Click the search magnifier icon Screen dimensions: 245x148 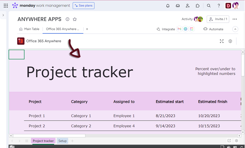click(x=209, y=5)
